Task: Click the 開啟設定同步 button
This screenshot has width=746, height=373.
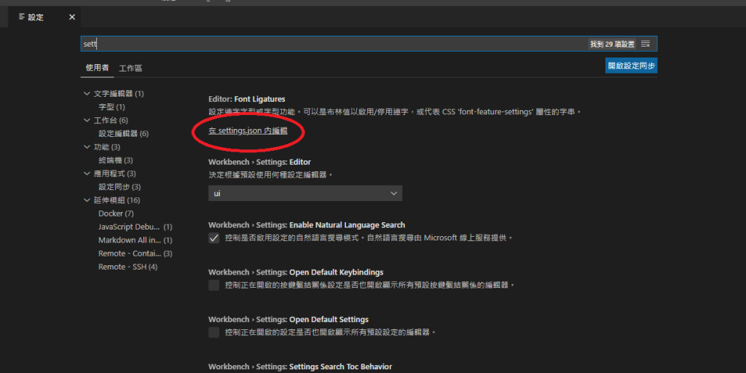Action: 631,66
